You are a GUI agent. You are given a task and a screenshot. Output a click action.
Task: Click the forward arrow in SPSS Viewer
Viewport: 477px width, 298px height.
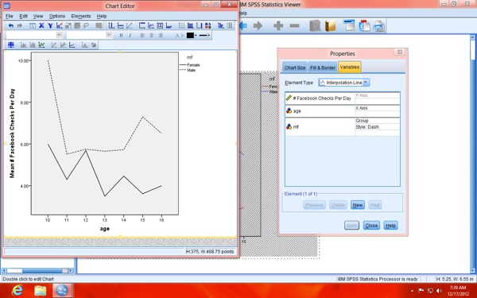pyautogui.click(x=258, y=25)
